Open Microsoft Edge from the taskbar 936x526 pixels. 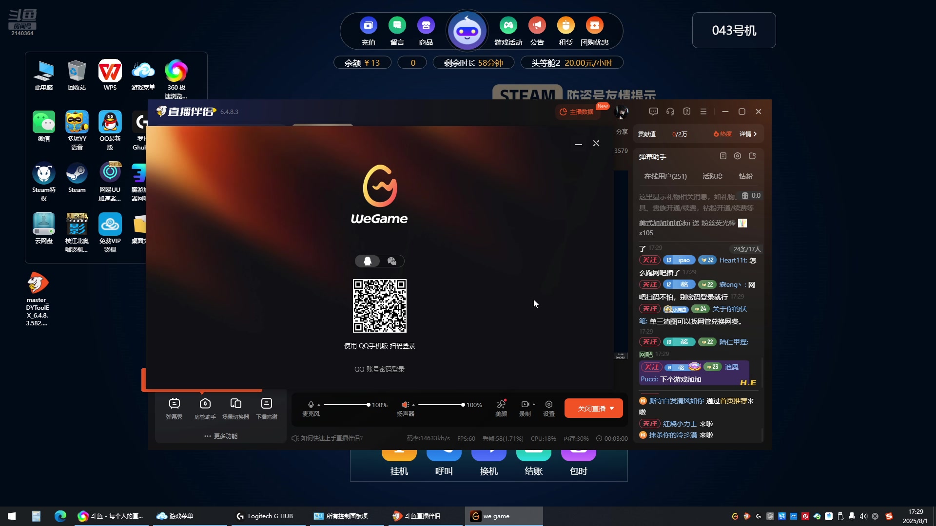point(60,516)
